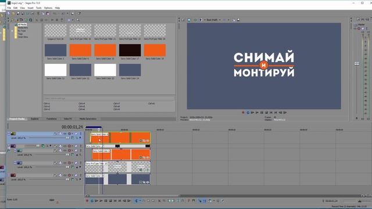Screen dimensions: 372x209
Task: Click the Insert Region icon below the timeline
Action: click(x=194, y=201)
